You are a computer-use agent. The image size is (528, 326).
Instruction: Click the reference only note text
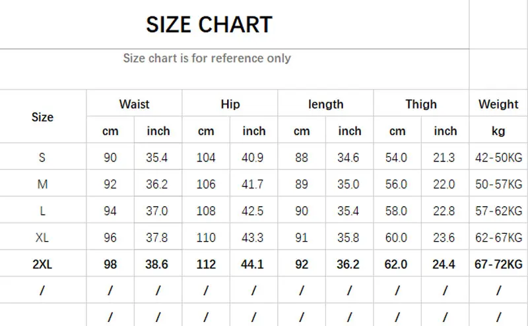(x=207, y=58)
